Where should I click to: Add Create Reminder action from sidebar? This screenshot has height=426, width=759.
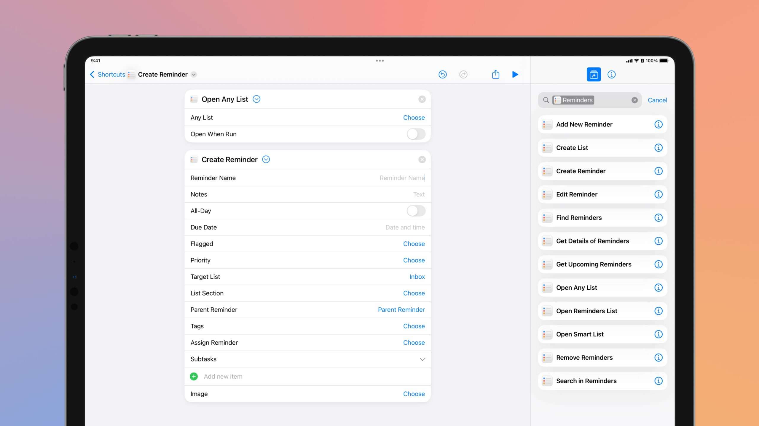coord(602,171)
